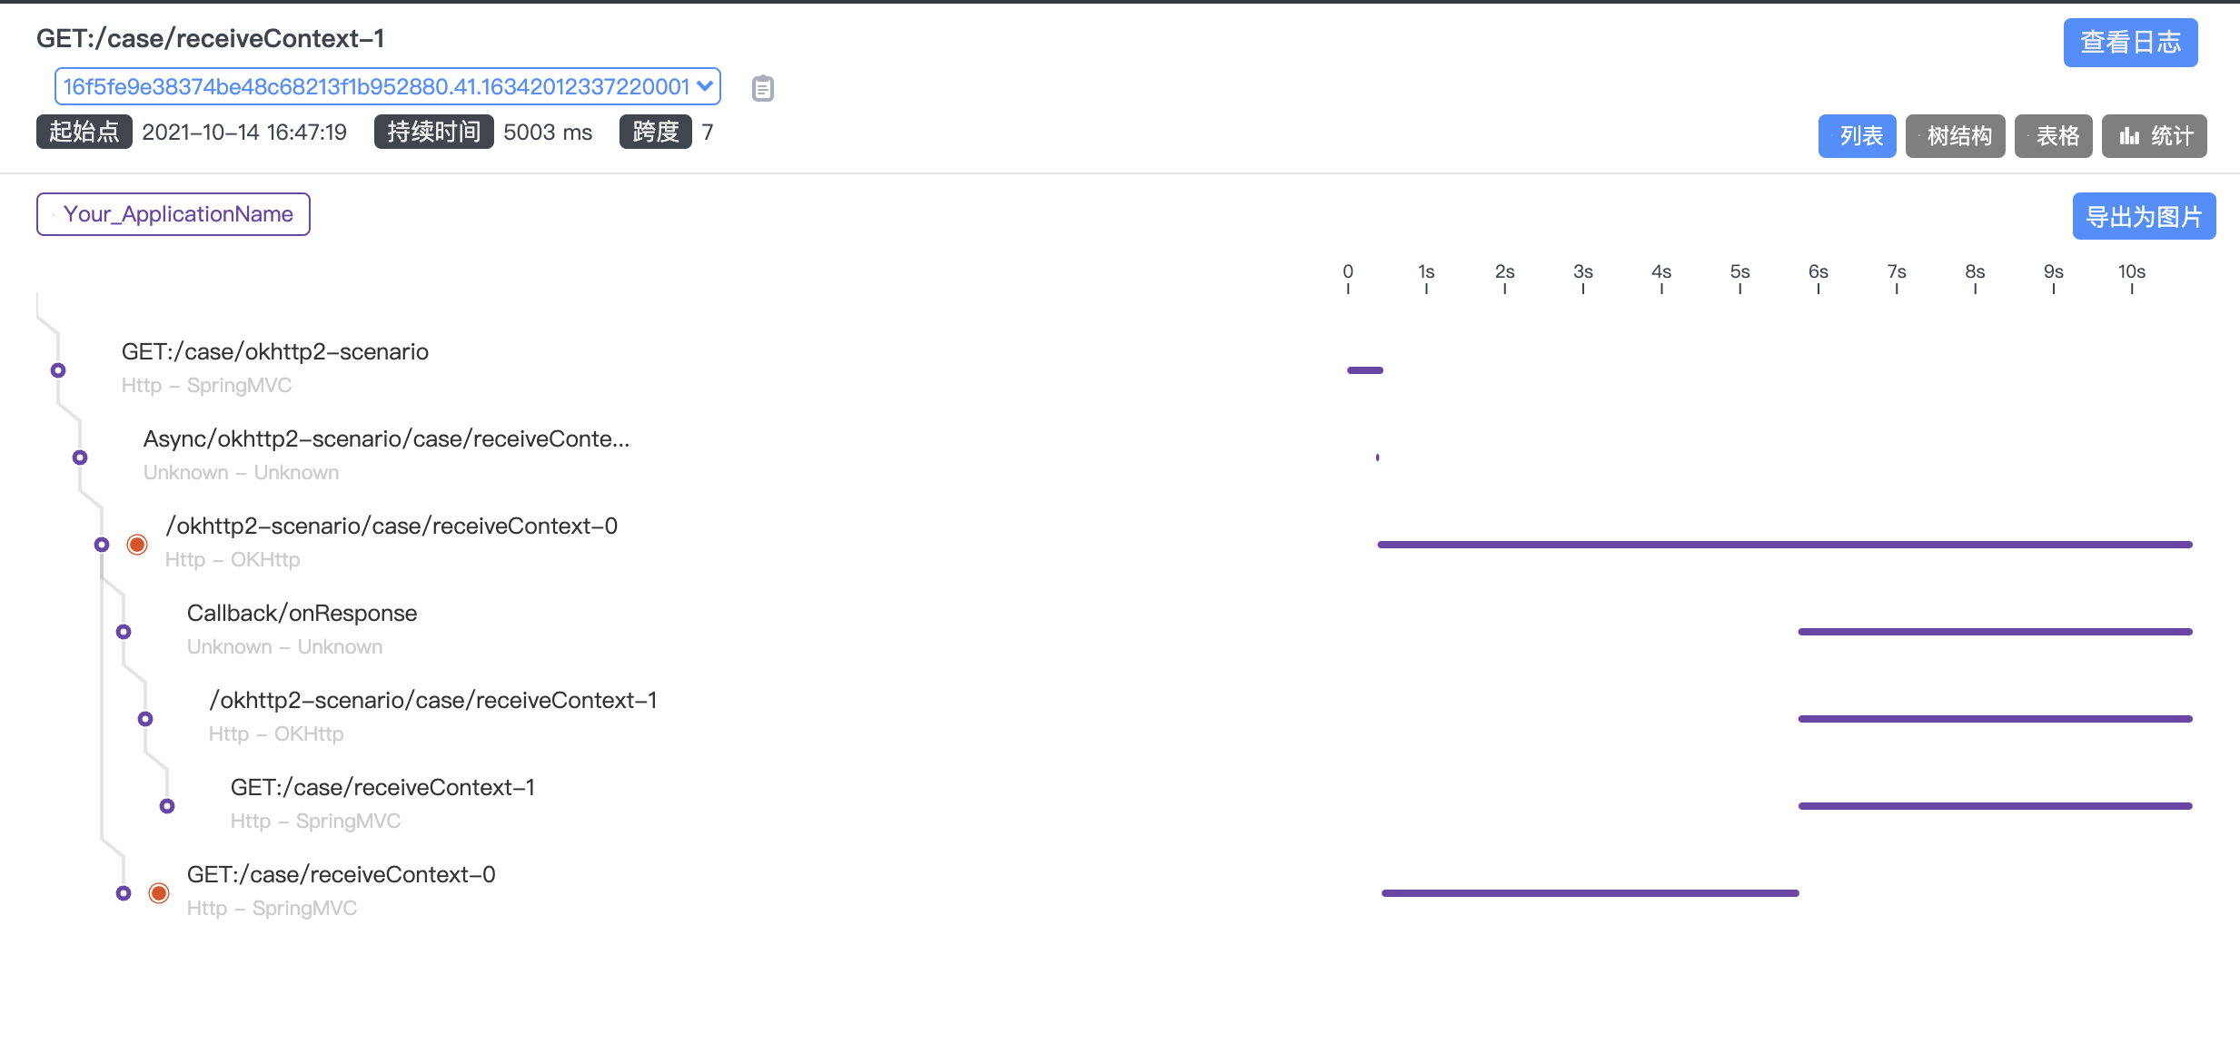Click the 导出为图片 export image button
This screenshot has width=2240, height=1053.
point(2144,217)
